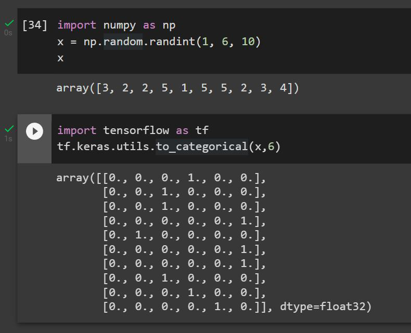Click the highlighted random attribute

(x=123, y=42)
